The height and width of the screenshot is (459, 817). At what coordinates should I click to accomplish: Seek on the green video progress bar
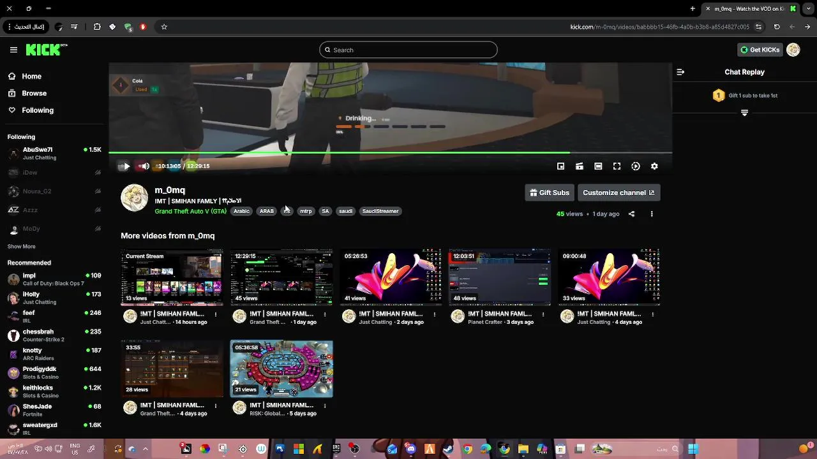[390, 153]
